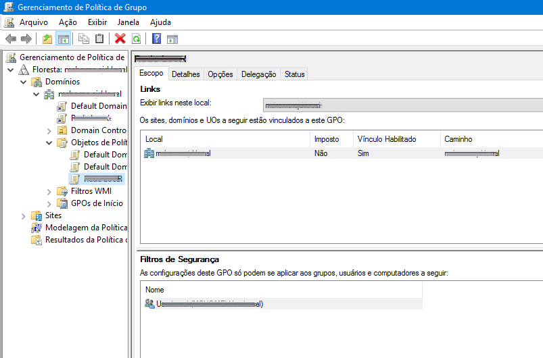
Task: Expand the Filtros WMI node
Action: pos(49,191)
